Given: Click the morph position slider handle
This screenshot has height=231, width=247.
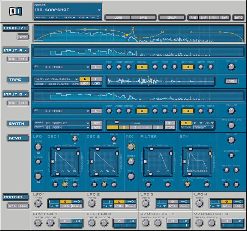Looking at the screenshot, I should [117, 122].
